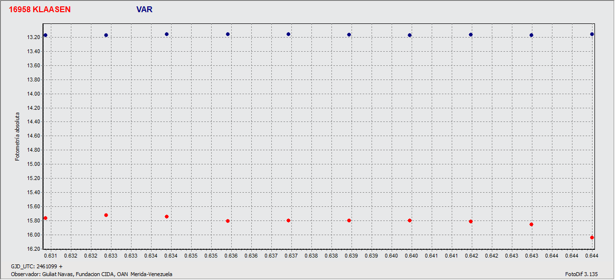Select the red data point near magnitude 15.86
The height and width of the screenshot is (280, 615).
click(x=531, y=224)
